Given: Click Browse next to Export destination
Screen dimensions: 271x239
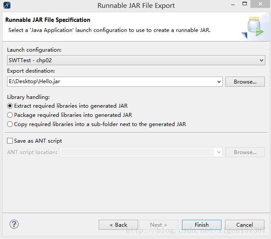Looking at the screenshot, I should click(245, 82).
